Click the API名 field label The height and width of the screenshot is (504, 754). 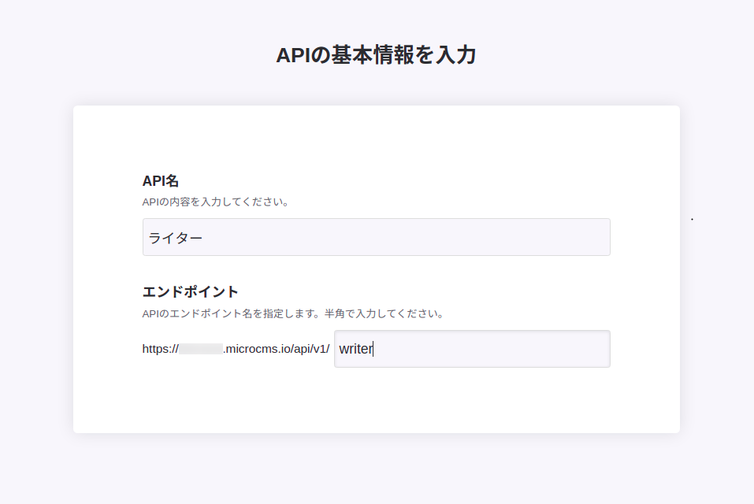click(x=161, y=181)
